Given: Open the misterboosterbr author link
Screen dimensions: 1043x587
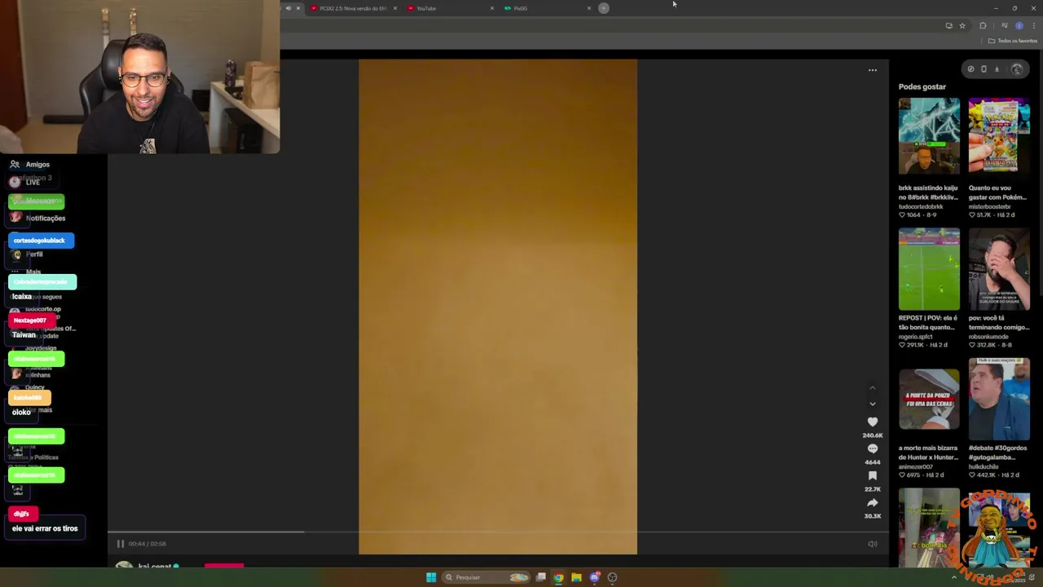Looking at the screenshot, I should [x=991, y=206].
